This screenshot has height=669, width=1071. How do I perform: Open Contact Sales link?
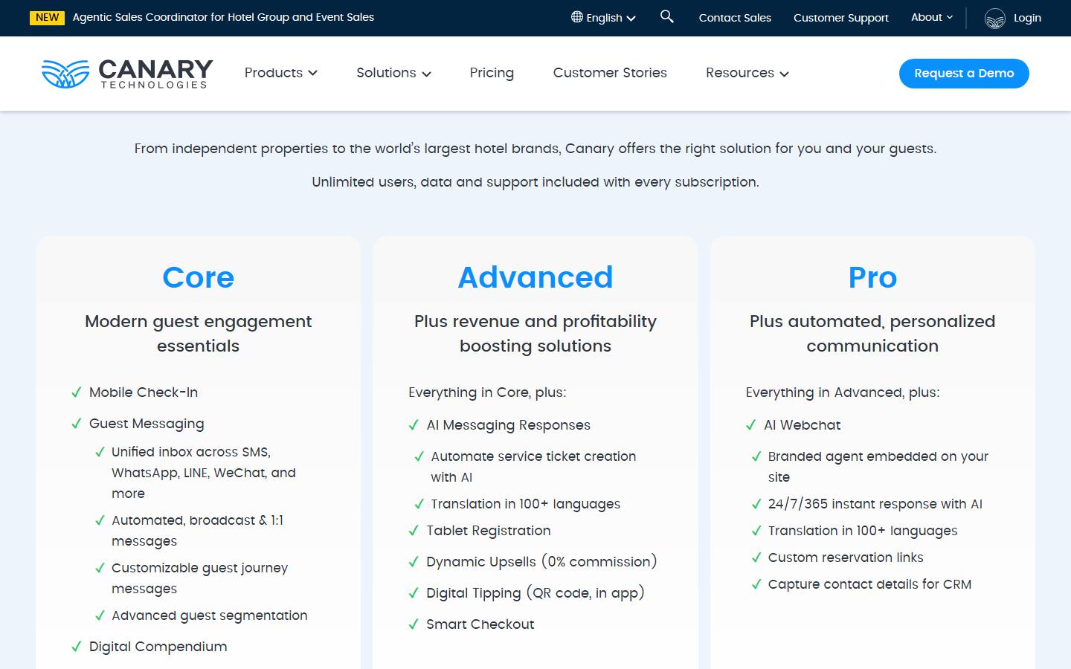[x=735, y=18]
